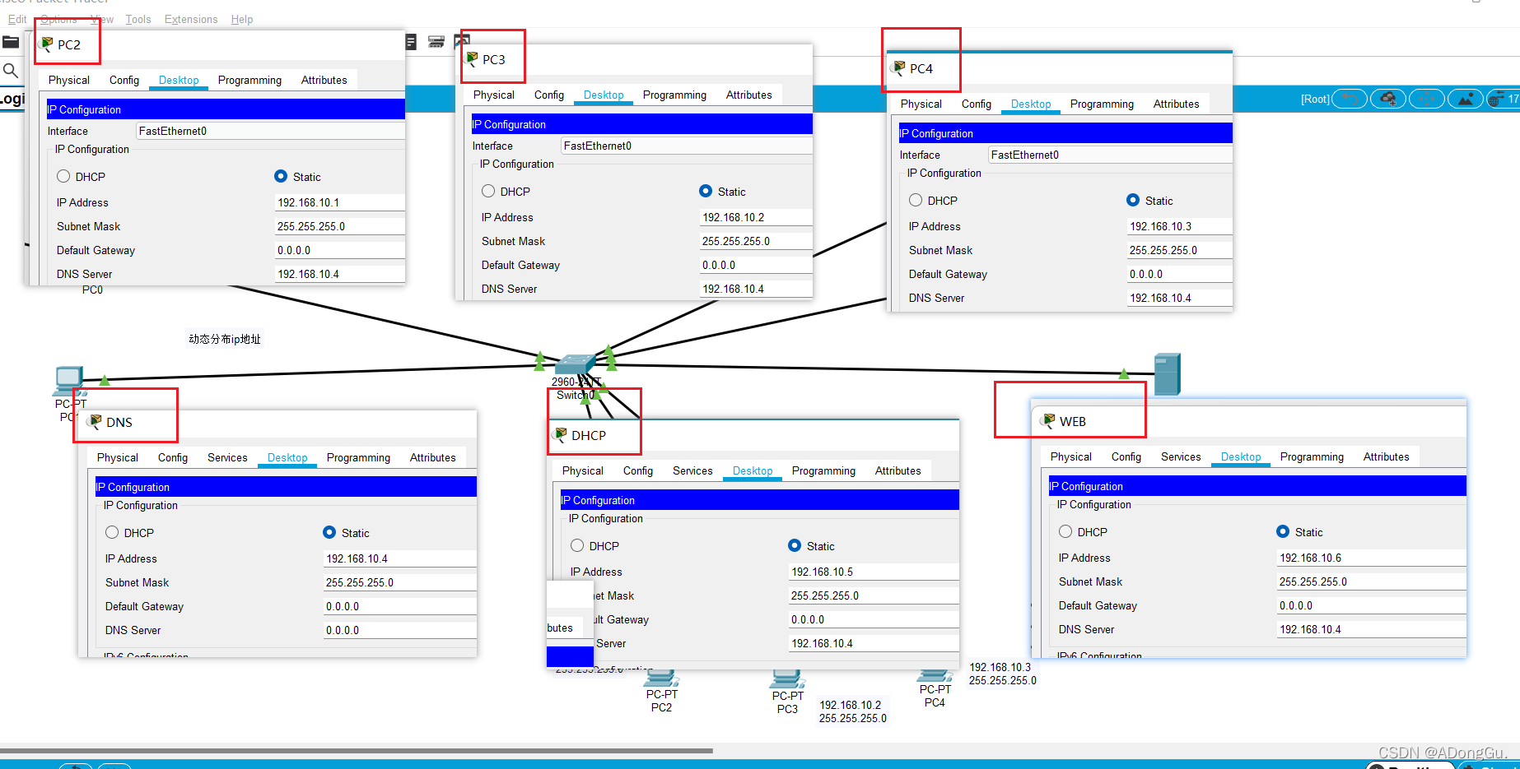Click the back arrow navigation button
The height and width of the screenshot is (769, 1520).
point(1350,99)
